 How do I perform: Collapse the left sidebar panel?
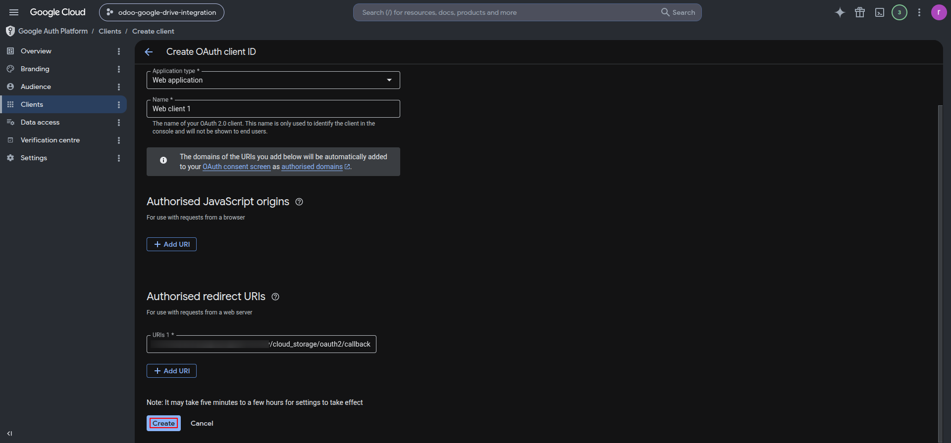coord(9,434)
